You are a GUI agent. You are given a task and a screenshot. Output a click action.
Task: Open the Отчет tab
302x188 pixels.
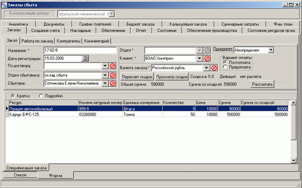[141, 30]
